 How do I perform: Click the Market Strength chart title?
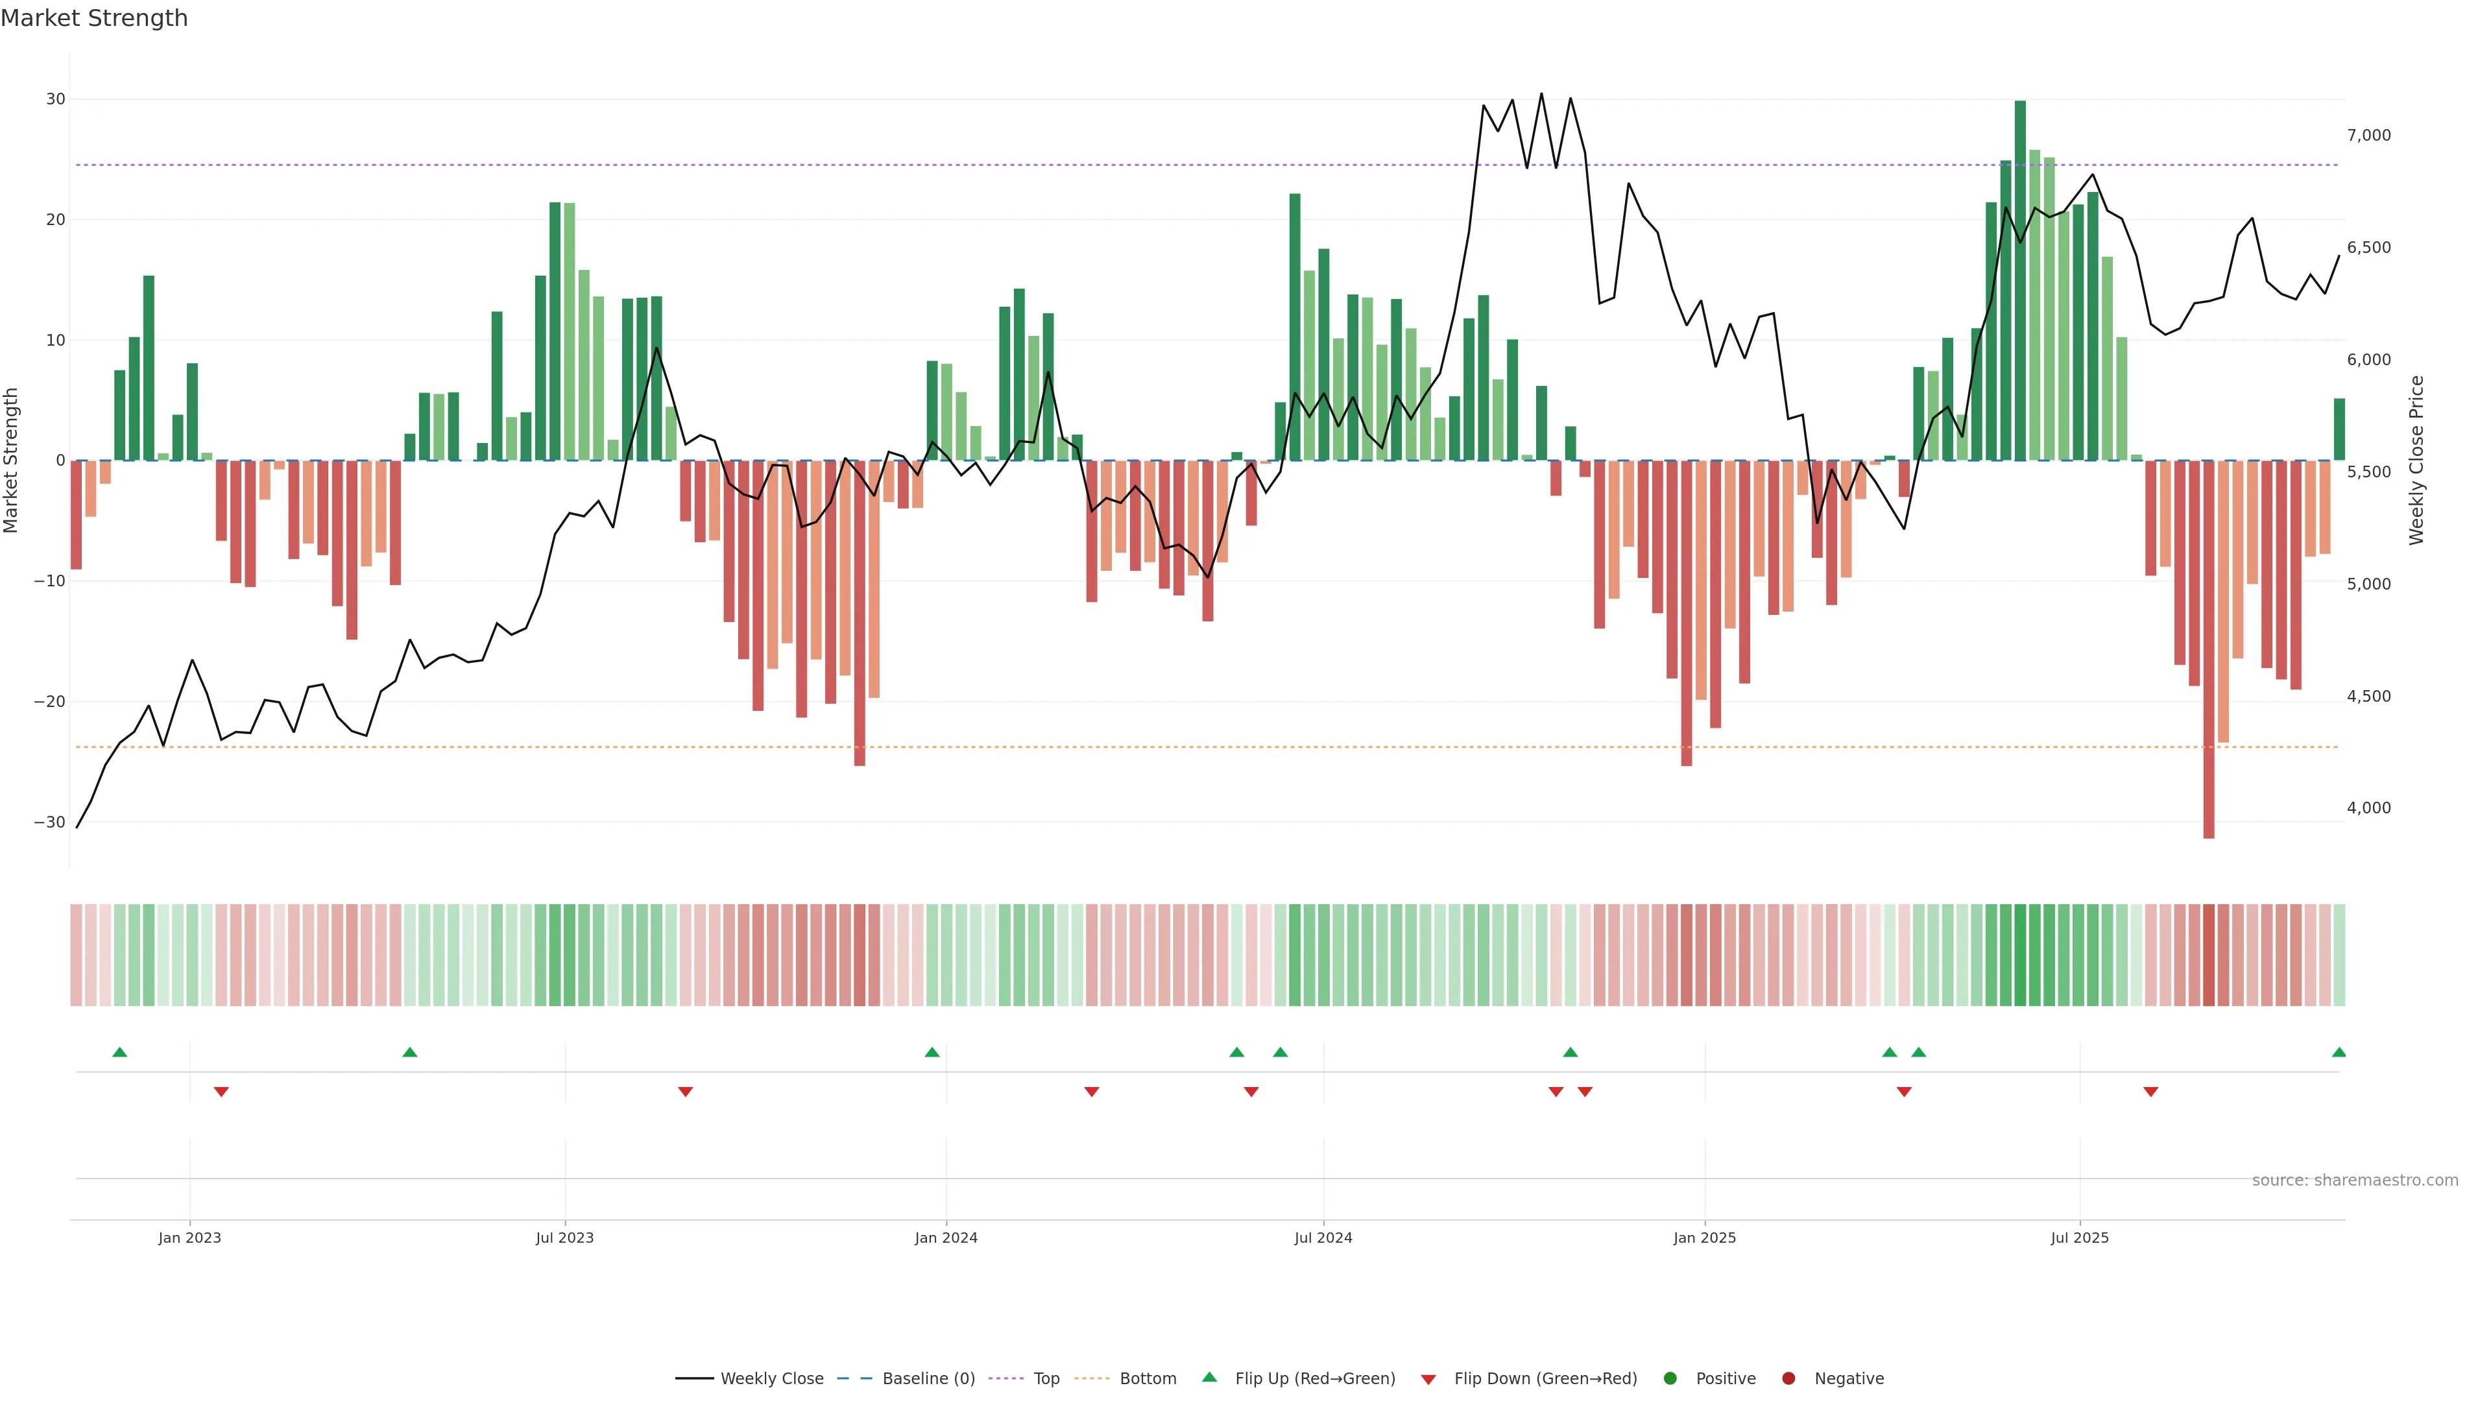(94, 18)
